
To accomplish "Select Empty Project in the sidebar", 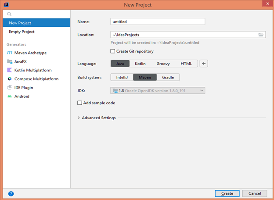I will click(36, 32).
